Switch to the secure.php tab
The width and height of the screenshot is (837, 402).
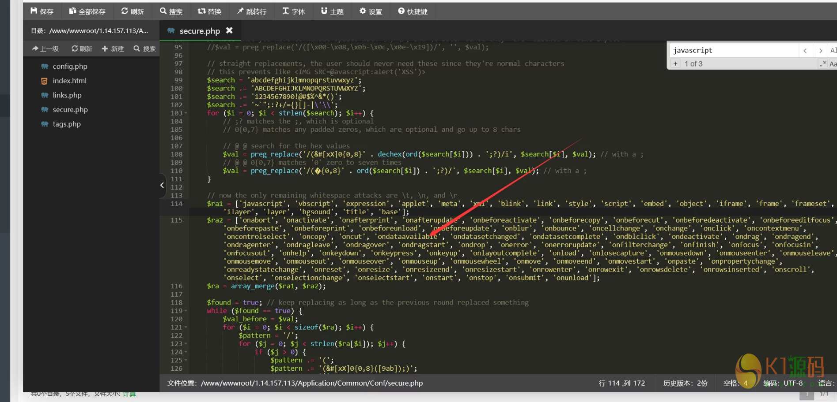(x=199, y=31)
